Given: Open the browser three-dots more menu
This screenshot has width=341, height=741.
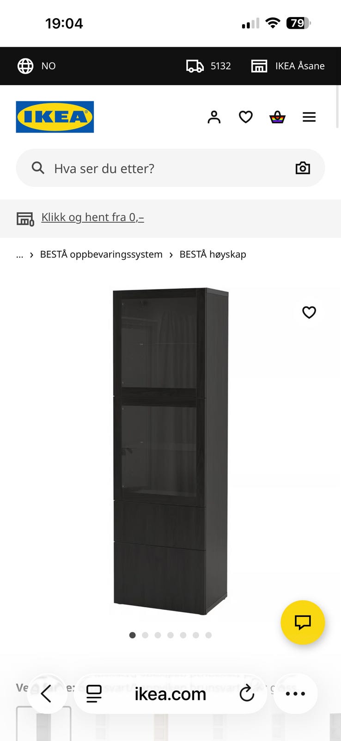Looking at the screenshot, I should 295,694.
